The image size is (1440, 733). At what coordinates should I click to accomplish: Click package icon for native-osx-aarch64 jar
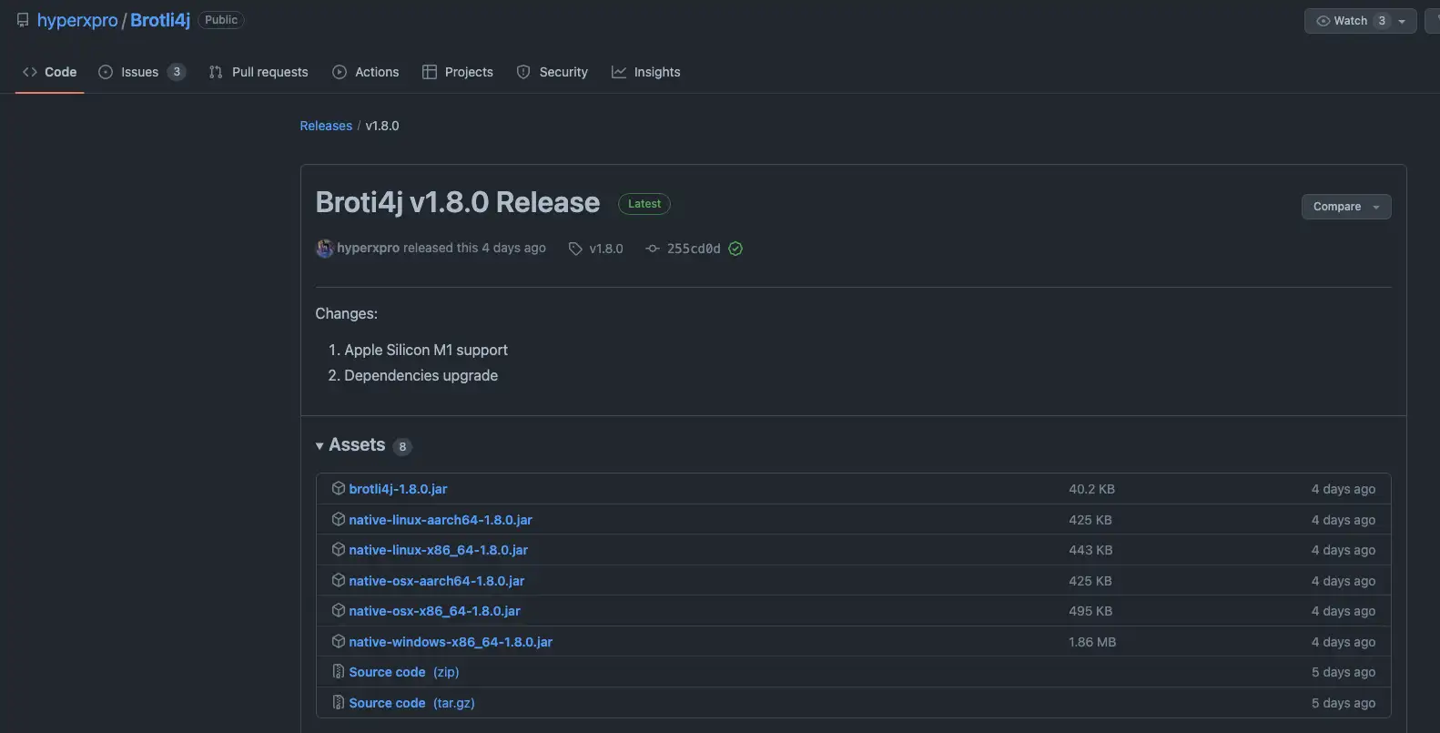pos(339,580)
